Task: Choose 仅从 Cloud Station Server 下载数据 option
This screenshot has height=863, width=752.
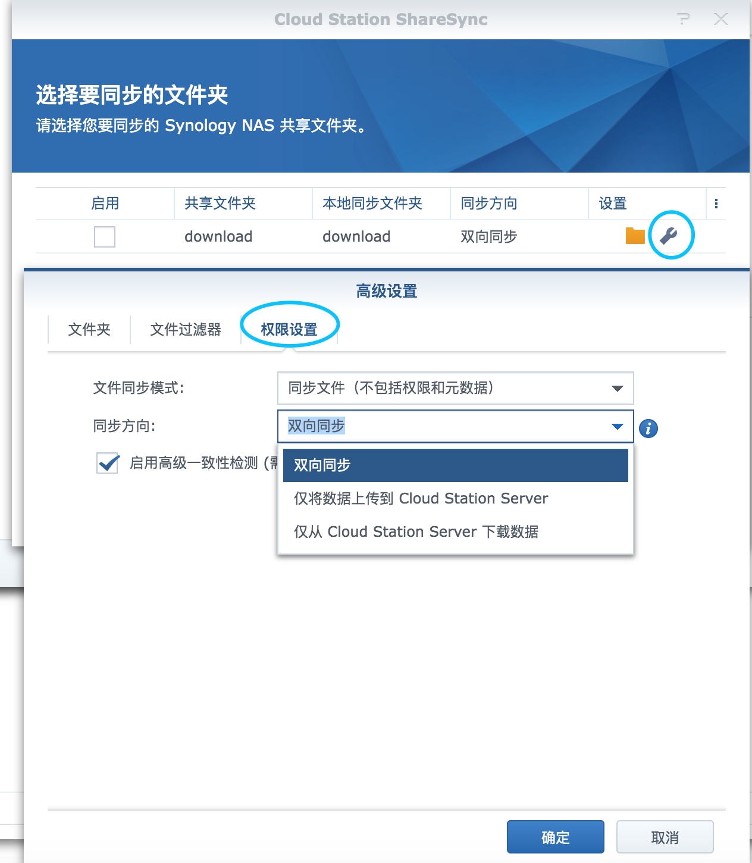Action: tap(456, 531)
